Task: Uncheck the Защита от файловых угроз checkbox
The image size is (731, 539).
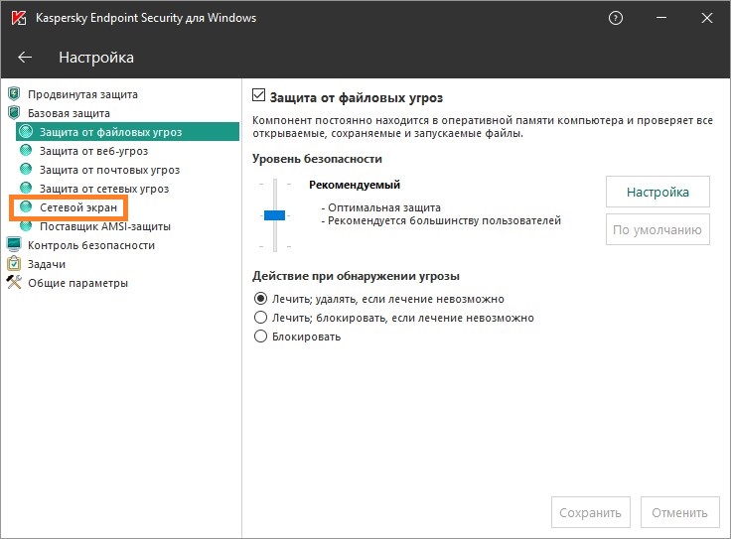Action: point(260,96)
